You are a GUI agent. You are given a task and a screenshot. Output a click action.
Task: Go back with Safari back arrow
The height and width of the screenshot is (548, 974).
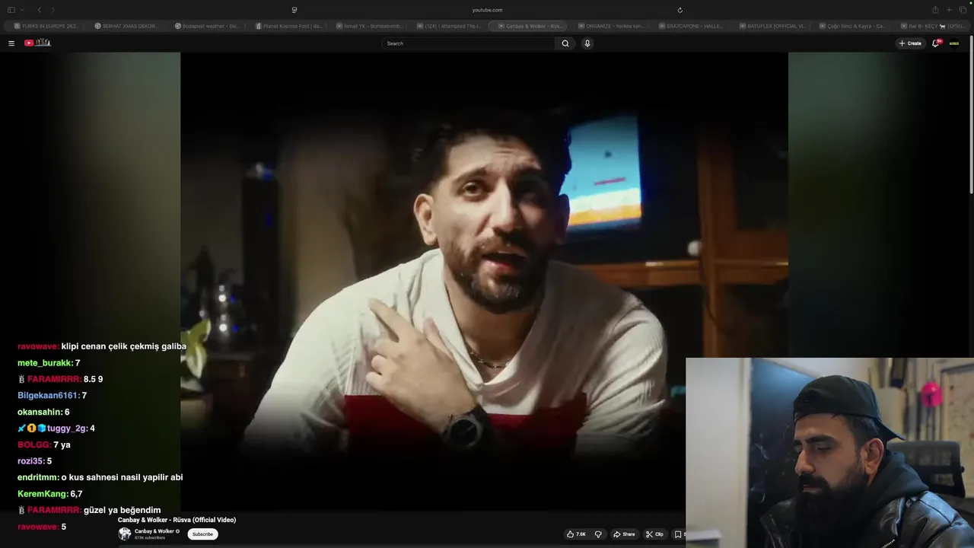click(x=40, y=10)
